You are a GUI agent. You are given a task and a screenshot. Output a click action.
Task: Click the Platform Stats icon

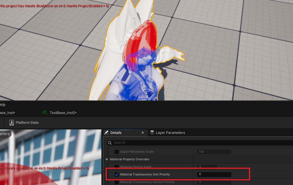[x=12, y=122]
